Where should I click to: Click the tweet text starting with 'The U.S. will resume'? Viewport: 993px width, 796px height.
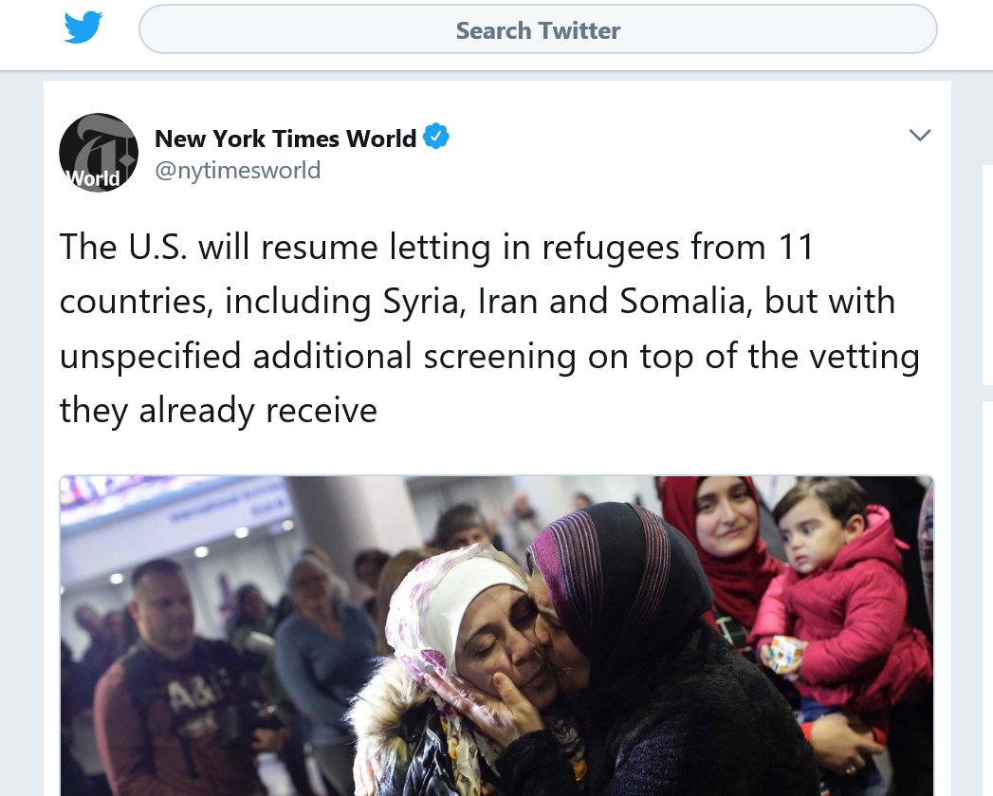tap(489, 328)
